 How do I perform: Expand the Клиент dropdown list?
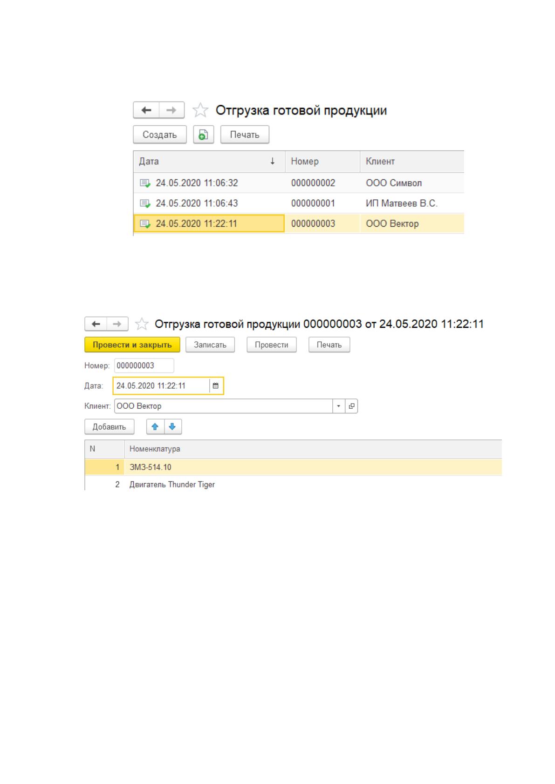click(339, 406)
